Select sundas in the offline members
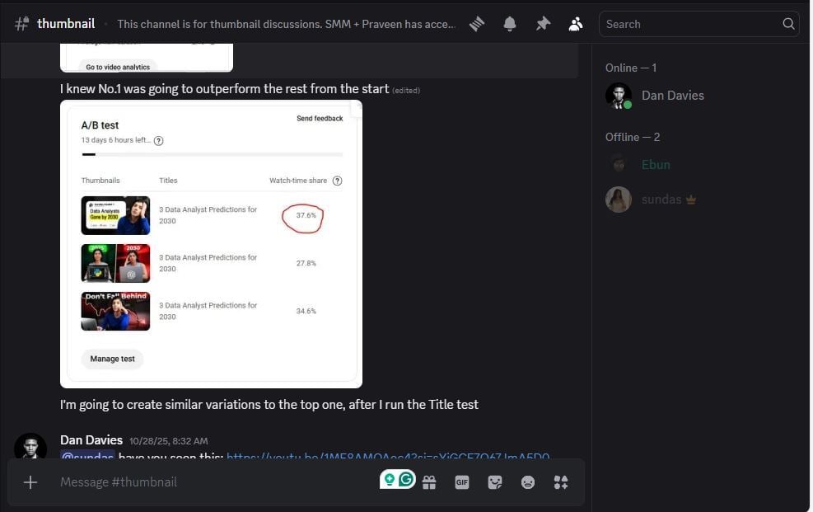Viewport: 813px width, 512px height. (661, 200)
